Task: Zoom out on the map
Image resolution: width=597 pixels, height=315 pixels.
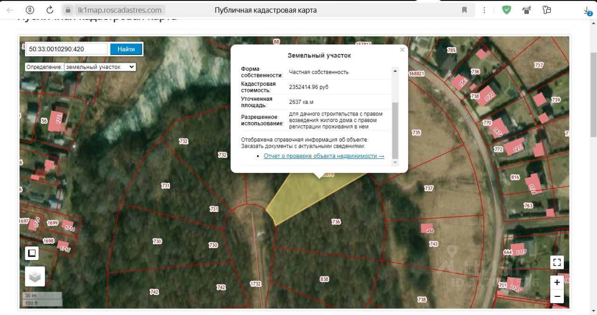Action: [x=557, y=296]
